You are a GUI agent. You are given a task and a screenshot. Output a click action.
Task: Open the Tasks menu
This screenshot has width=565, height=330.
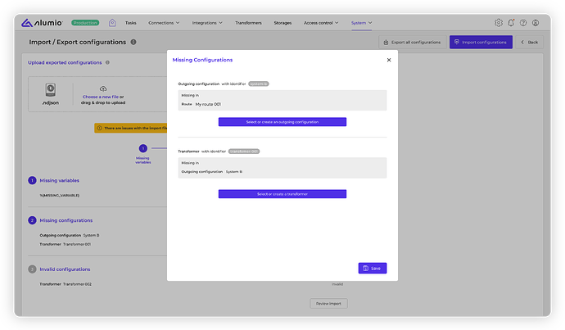click(131, 23)
